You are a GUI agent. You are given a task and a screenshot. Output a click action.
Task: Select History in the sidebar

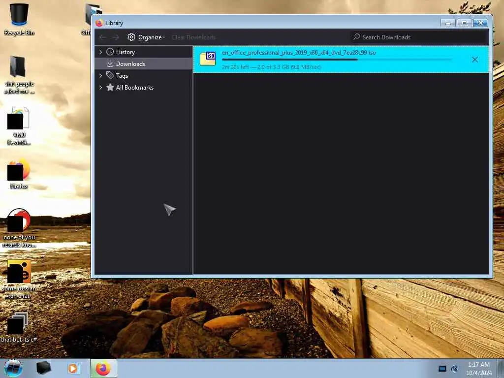[x=144, y=52]
